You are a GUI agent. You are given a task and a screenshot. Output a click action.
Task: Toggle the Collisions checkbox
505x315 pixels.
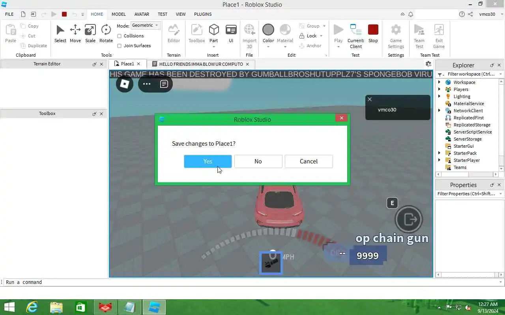(119, 36)
